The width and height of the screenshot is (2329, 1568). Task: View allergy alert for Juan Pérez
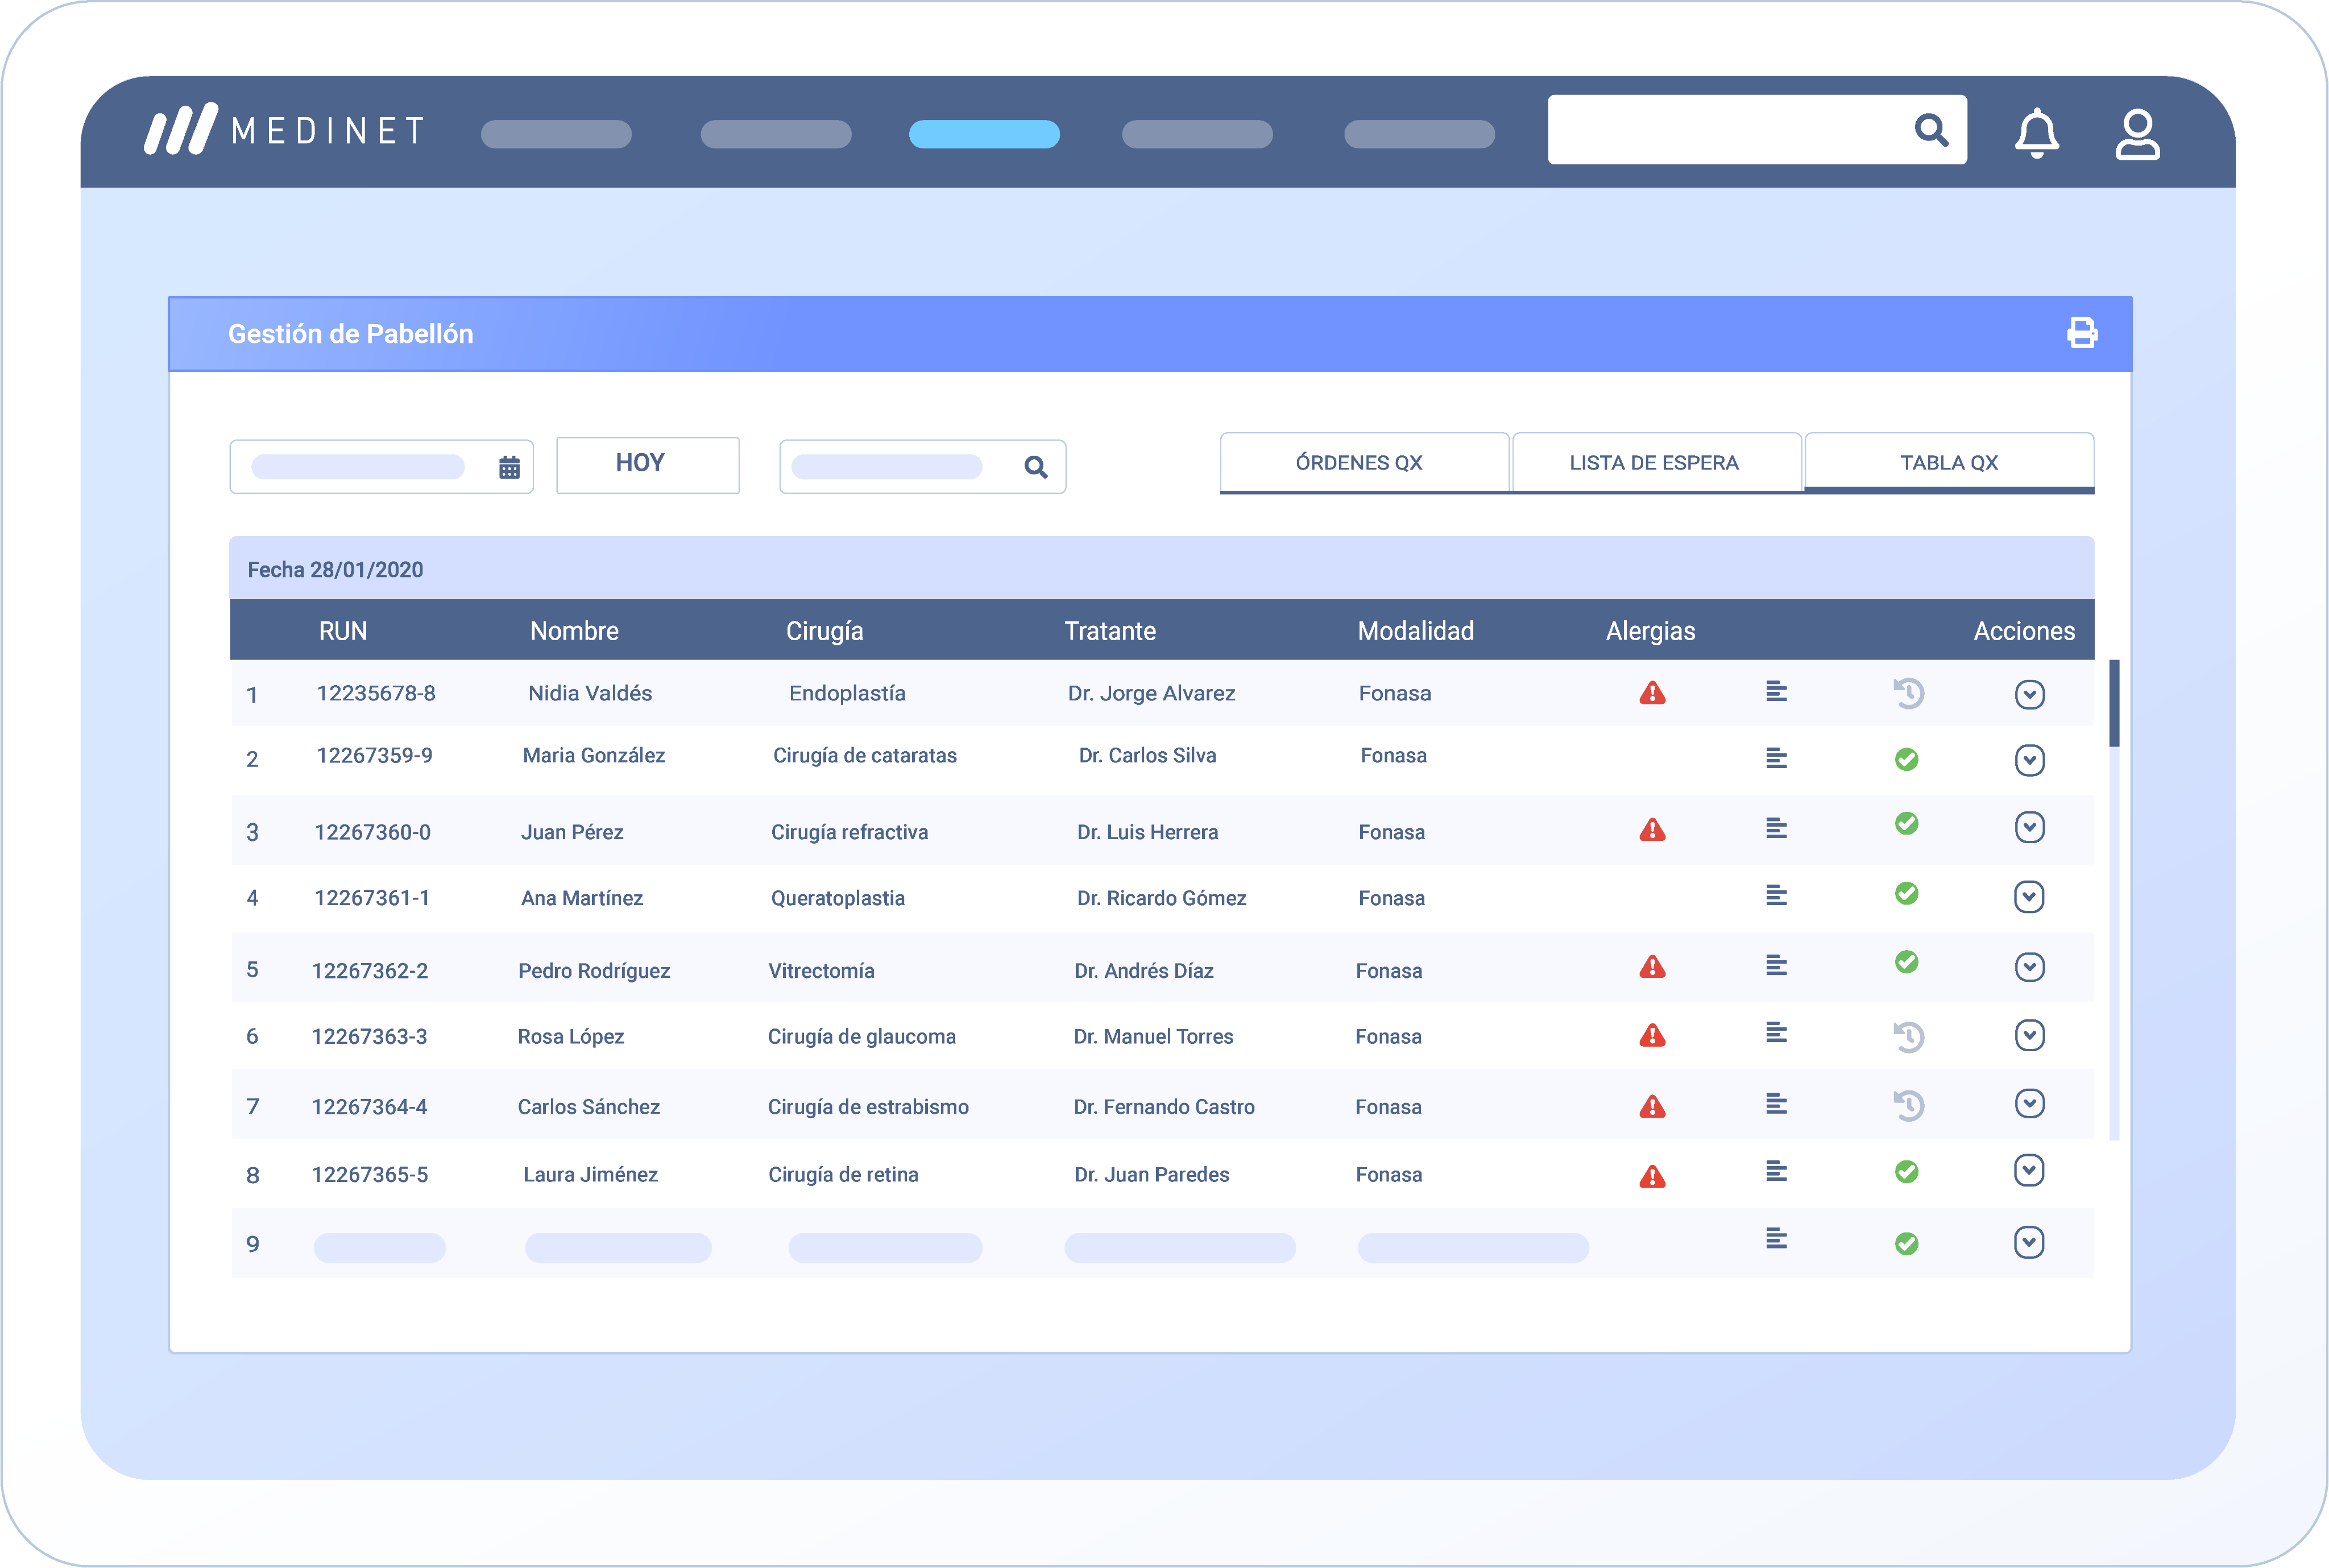1652,830
